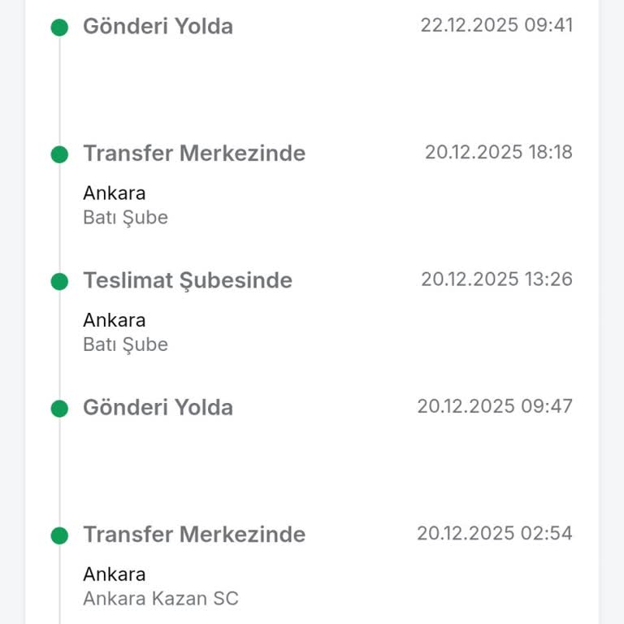
Task: Click the green dot for the 02:54 Transfer Merkezinde
Action: [x=59, y=535]
